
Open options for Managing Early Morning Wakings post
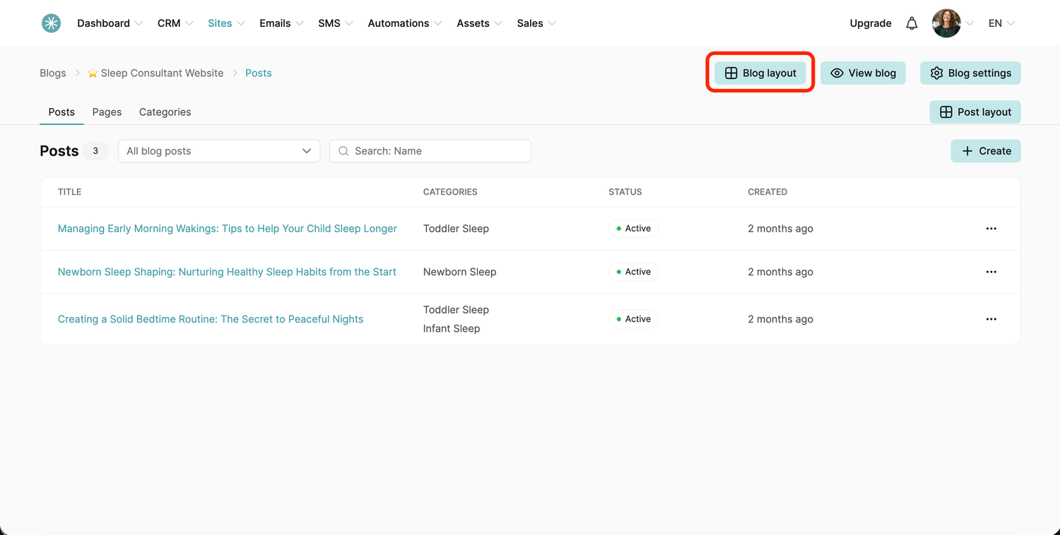[x=991, y=229]
